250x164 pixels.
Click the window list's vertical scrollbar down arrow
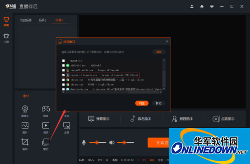coord(164,89)
